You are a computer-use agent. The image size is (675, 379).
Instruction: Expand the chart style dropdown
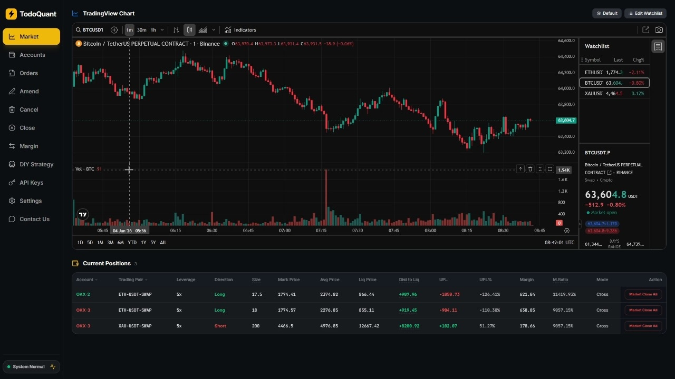click(x=214, y=30)
